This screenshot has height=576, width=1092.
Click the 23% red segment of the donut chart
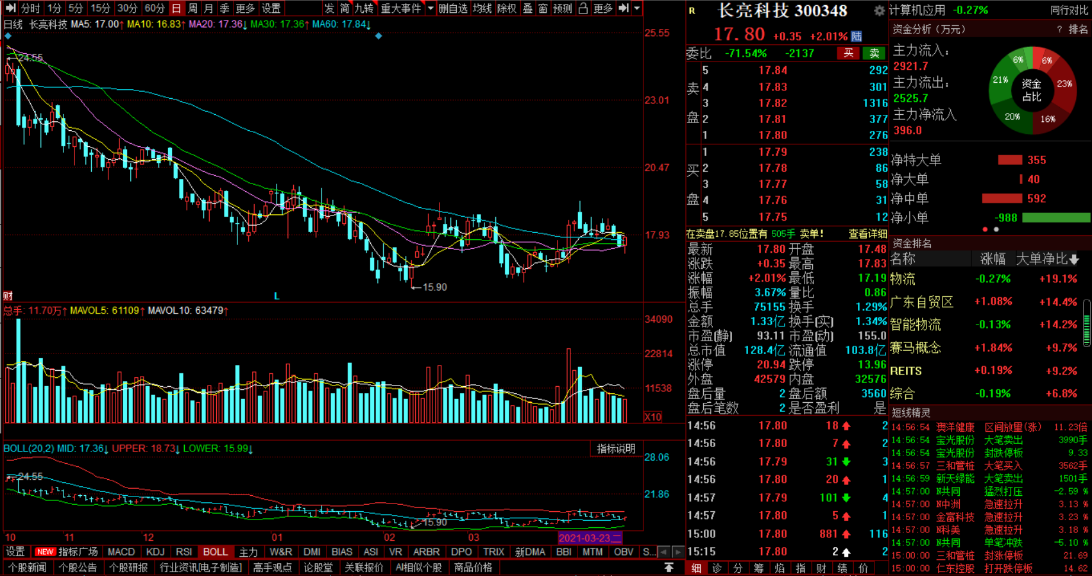(x=1065, y=83)
